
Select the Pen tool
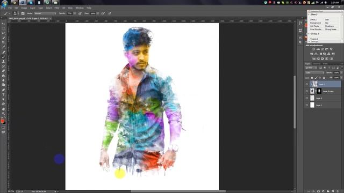[x=3, y=90]
